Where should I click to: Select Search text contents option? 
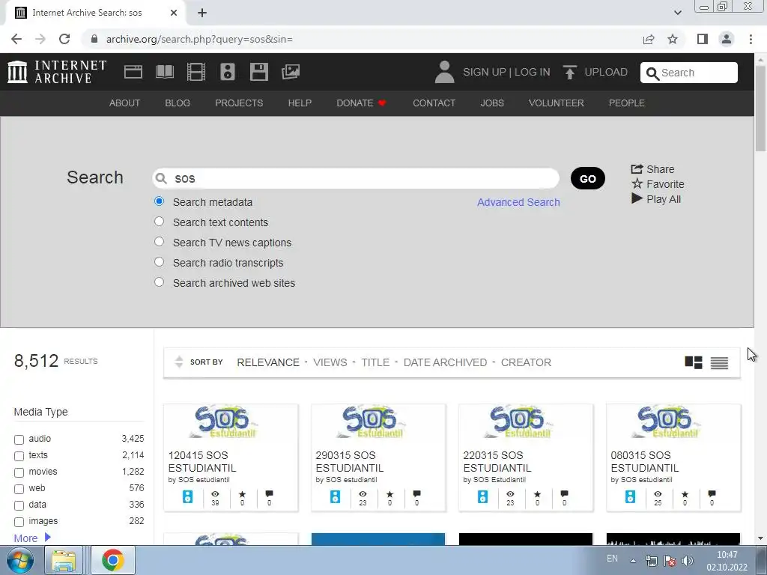point(159,222)
